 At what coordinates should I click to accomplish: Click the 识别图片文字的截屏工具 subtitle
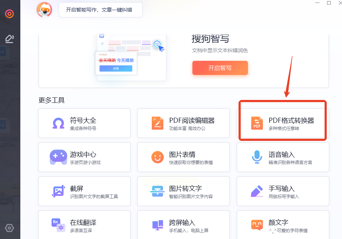click(94, 197)
